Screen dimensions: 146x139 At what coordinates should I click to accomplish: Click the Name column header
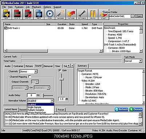(x=24, y=24)
